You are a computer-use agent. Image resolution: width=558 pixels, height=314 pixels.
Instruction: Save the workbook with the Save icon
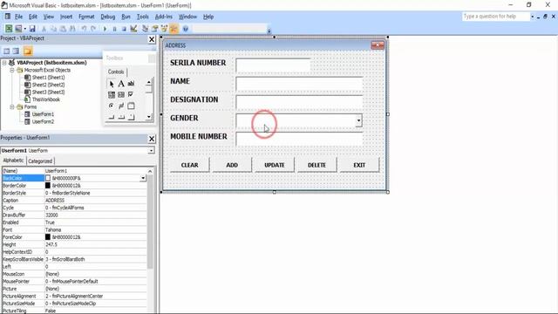(32, 29)
